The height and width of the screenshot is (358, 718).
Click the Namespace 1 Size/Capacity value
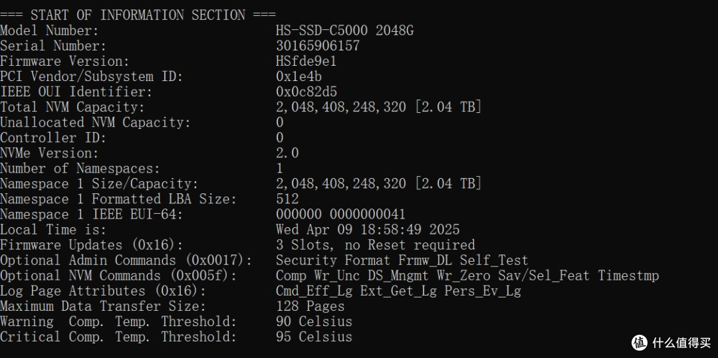click(x=379, y=183)
